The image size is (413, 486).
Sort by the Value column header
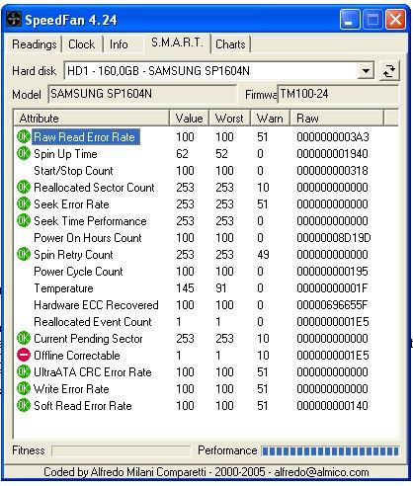coord(189,119)
